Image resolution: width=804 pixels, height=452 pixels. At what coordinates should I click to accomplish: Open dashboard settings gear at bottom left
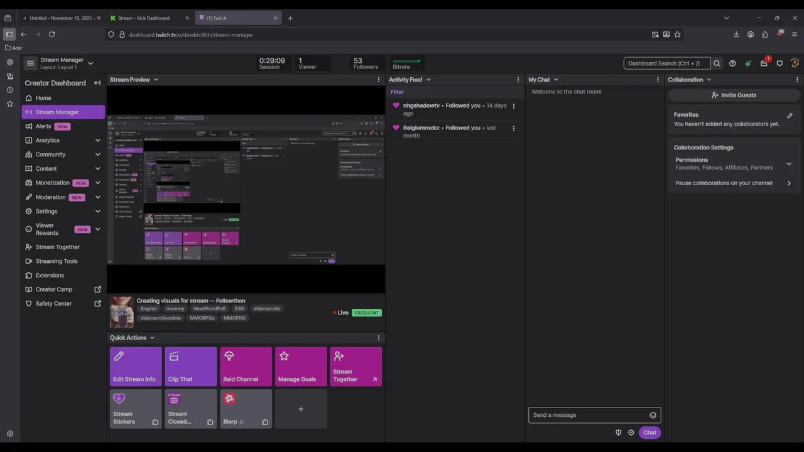coord(10,434)
